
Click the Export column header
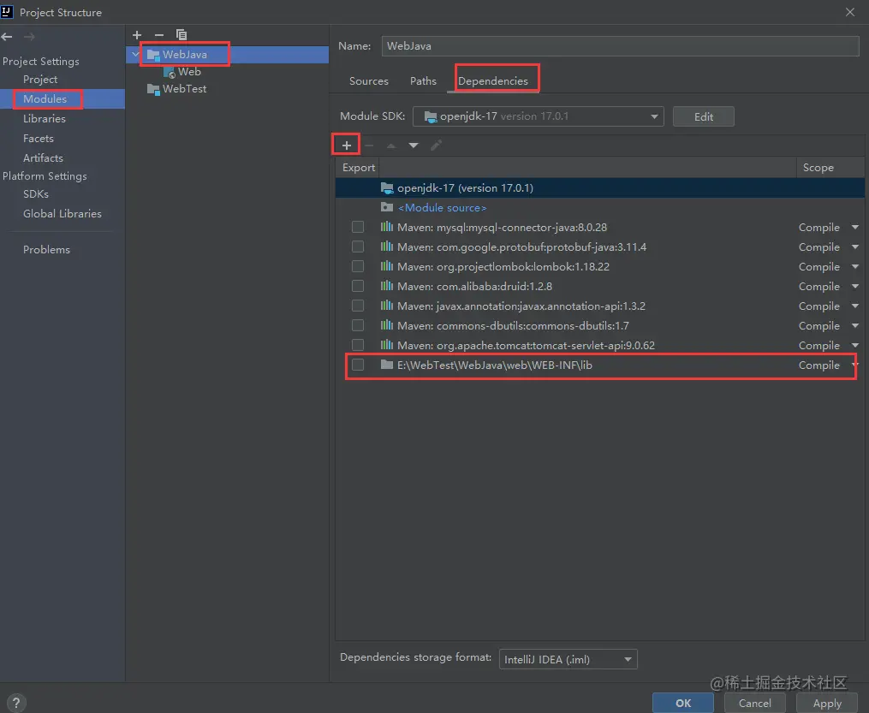(358, 167)
